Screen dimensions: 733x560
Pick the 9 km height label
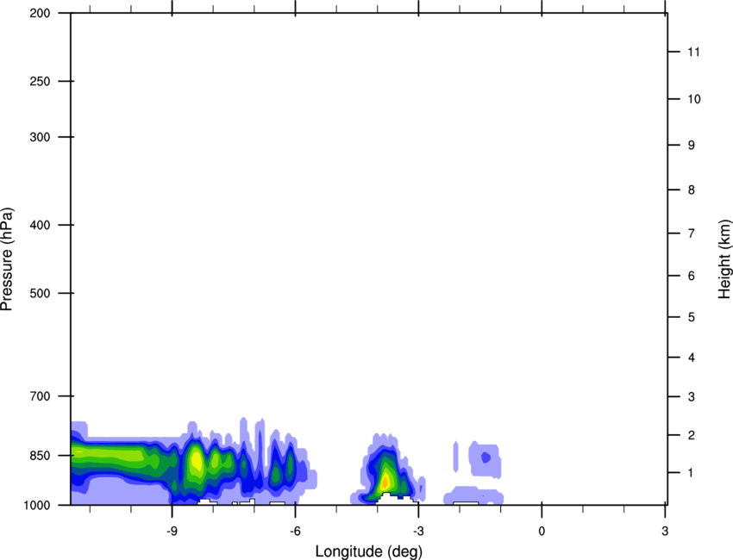[692, 146]
